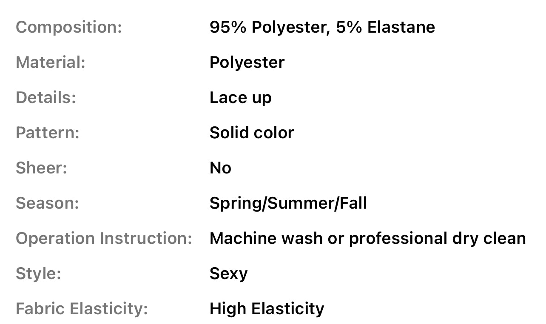
Task: Click the "Pattern:" label
Action: 48,133
